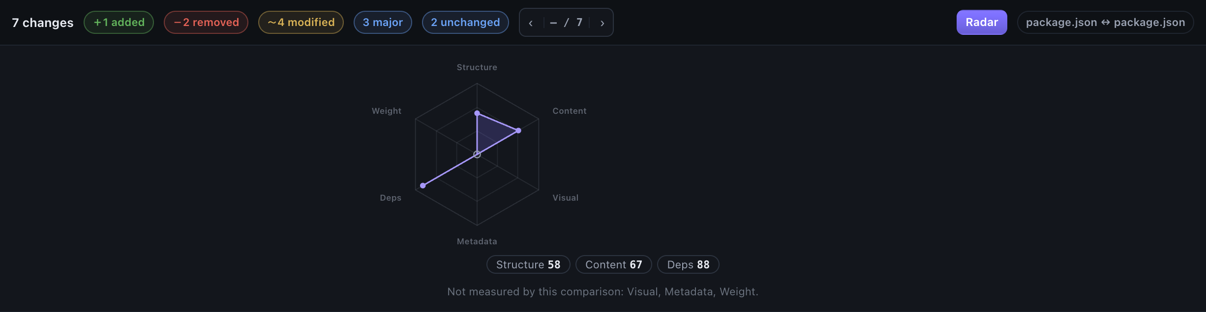
Task: Click the radar chart center point
Action: tap(477, 155)
